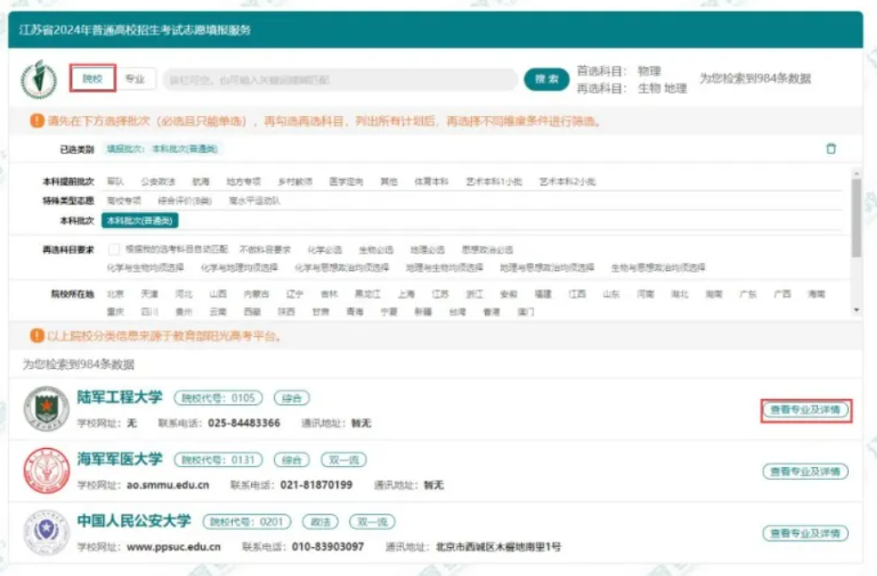
Task: Click the orange warning icon beside 请先在下方选择批次
Action: click(37, 121)
